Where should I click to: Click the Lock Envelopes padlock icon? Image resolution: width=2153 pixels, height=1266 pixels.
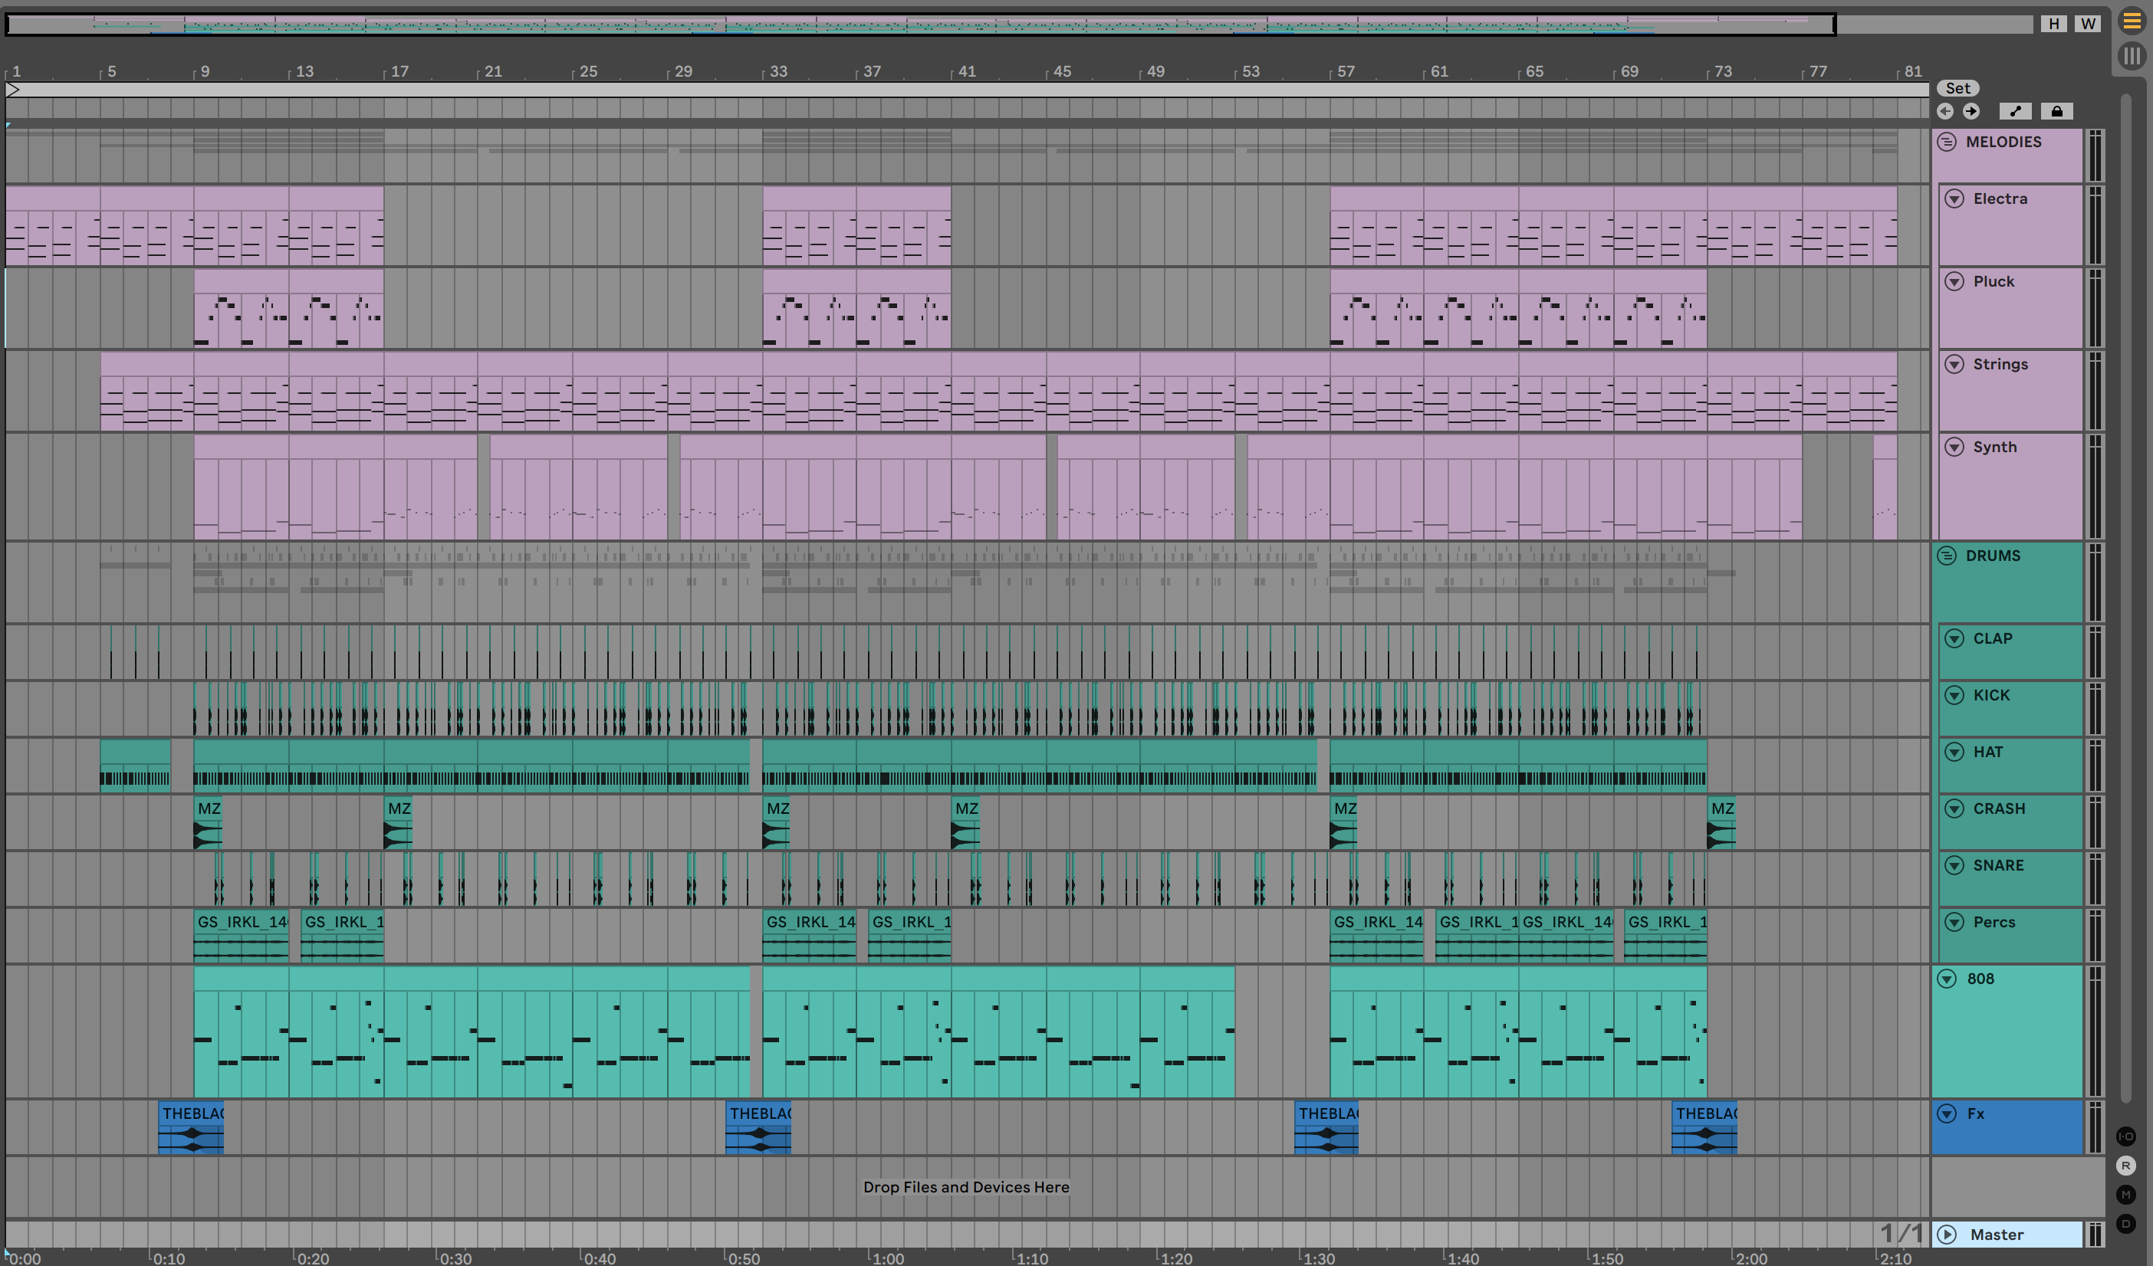[2056, 111]
